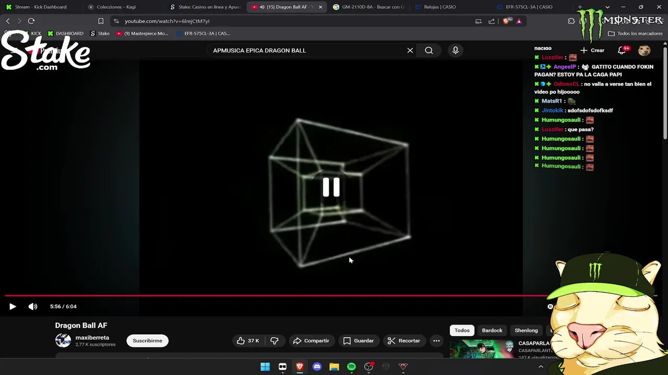Bookmark this page with the bookmark icon
Image resolution: width=668 pixels, height=375 pixels.
click(101, 21)
